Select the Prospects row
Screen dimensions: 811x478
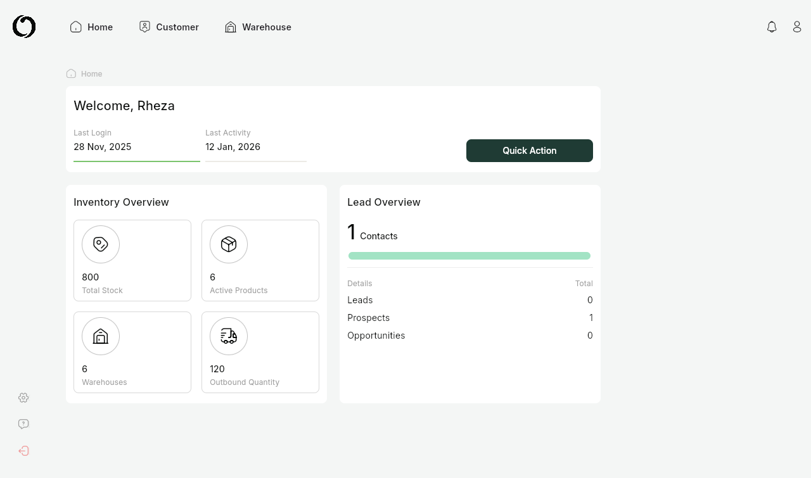click(x=469, y=318)
